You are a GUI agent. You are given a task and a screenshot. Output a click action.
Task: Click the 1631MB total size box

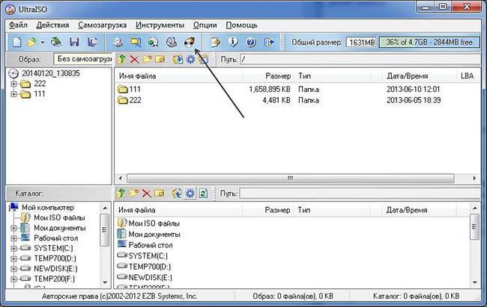[x=361, y=43]
